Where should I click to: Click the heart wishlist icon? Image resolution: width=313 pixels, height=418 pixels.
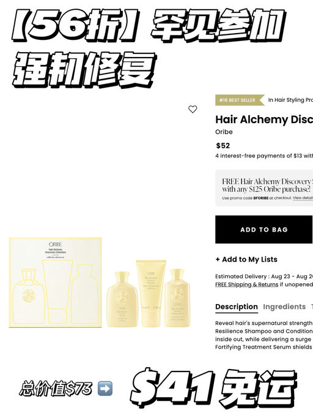(x=193, y=109)
